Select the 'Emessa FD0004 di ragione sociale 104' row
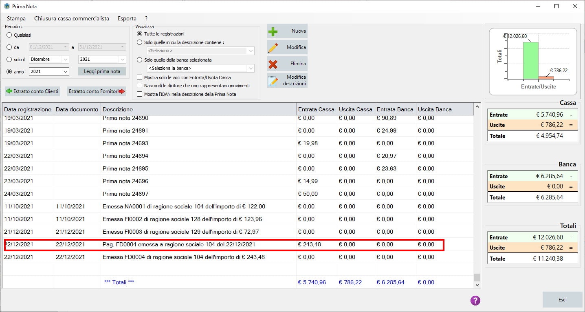The image size is (585, 312). pyautogui.click(x=238, y=257)
